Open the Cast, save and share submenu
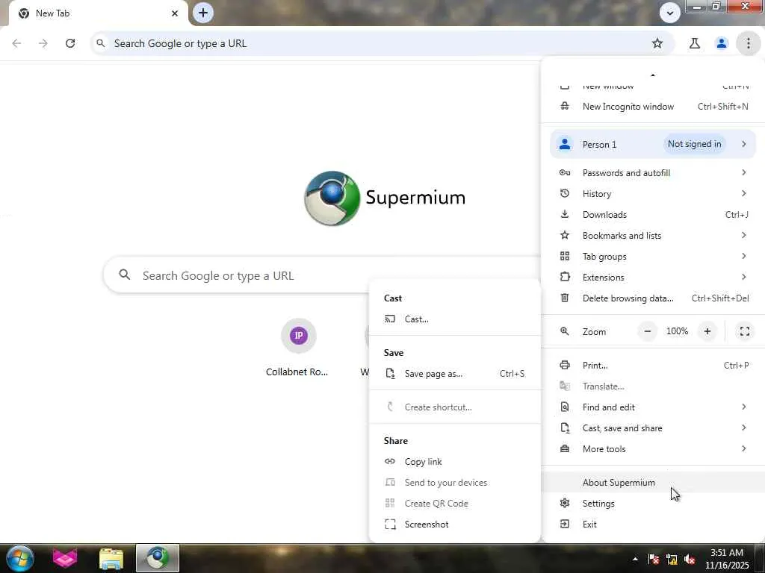765x573 pixels. tap(653, 428)
